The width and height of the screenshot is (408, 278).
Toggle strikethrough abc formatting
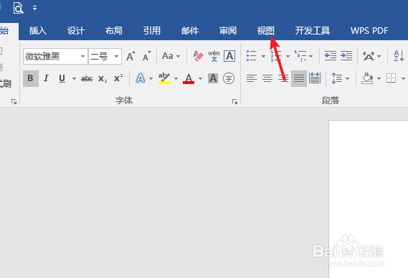tap(87, 78)
